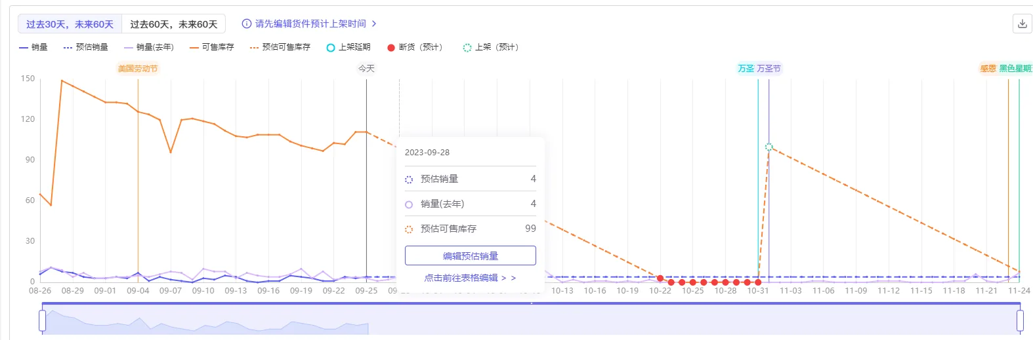Download chart via download icon
Screen dimensions: 1033x340
pos(1022,24)
